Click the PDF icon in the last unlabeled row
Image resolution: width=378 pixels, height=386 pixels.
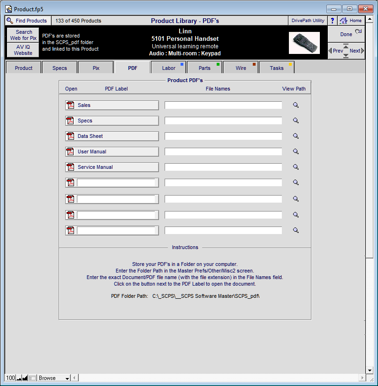pos(71,230)
